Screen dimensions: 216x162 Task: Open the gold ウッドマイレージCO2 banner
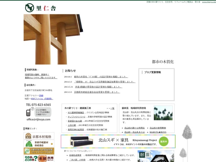[39, 151]
